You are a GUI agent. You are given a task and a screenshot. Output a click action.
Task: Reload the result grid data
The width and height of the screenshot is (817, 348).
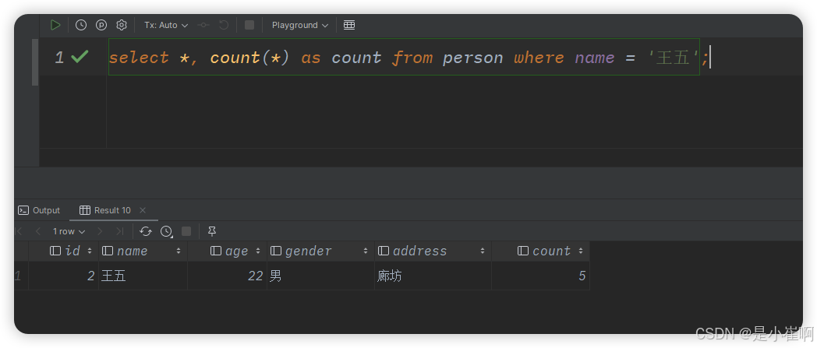[146, 231]
